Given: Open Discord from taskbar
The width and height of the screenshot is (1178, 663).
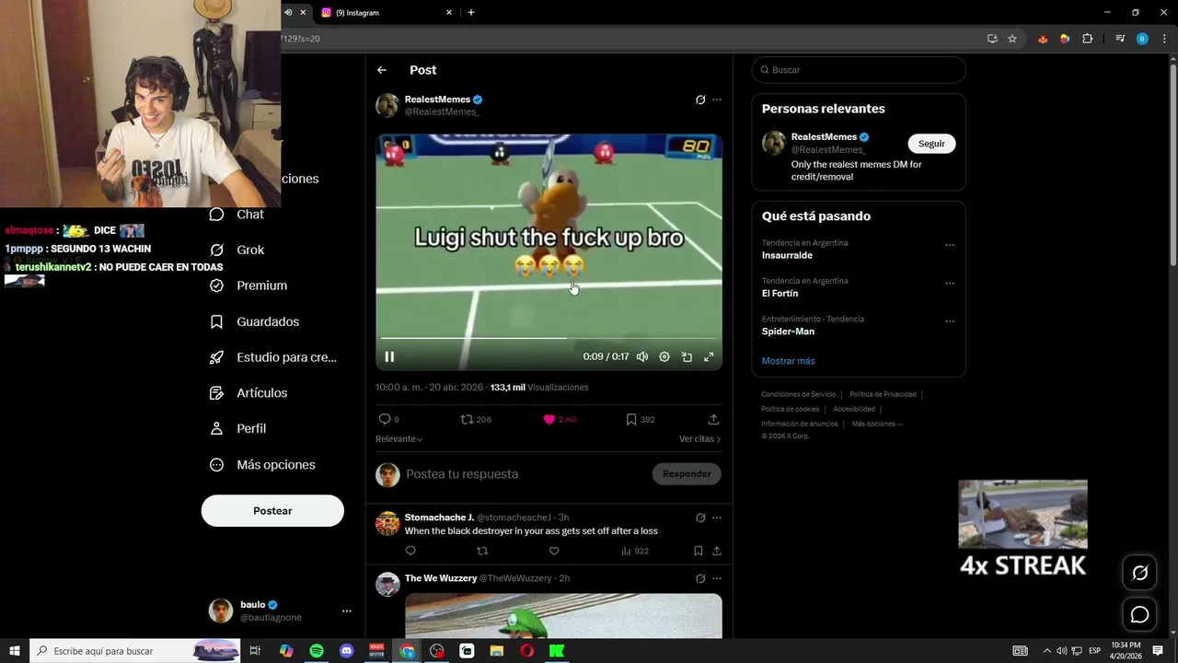Looking at the screenshot, I should click(347, 651).
